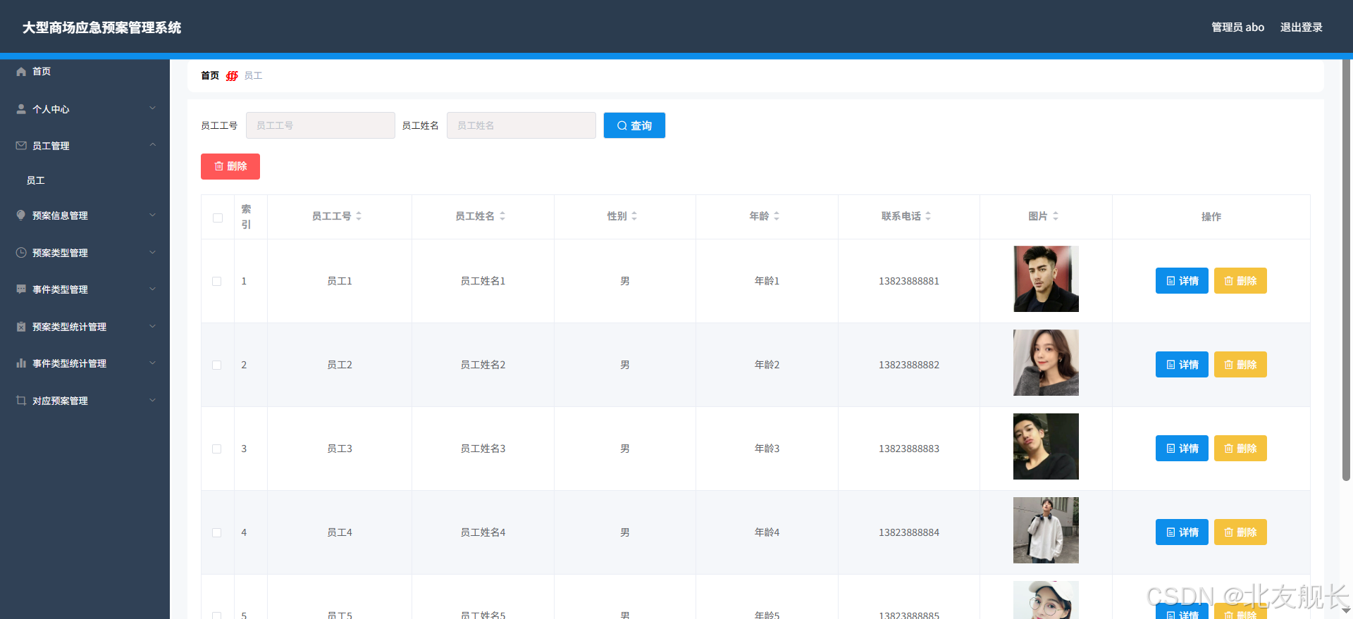Open the 员工 submenu item
The width and height of the screenshot is (1353, 619).
tap(85, 180)
